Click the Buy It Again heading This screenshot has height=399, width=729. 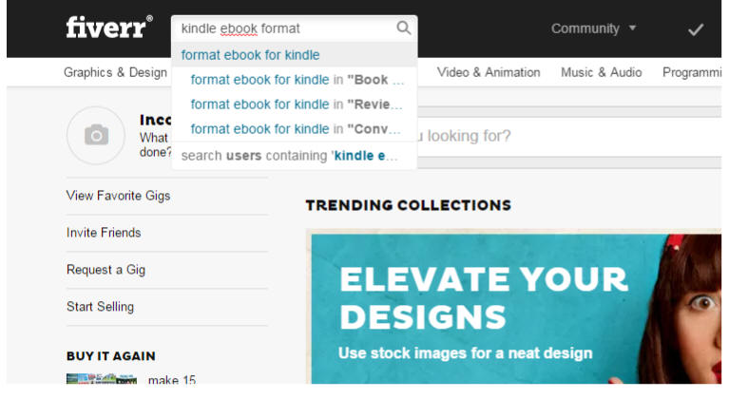point(110,356)
